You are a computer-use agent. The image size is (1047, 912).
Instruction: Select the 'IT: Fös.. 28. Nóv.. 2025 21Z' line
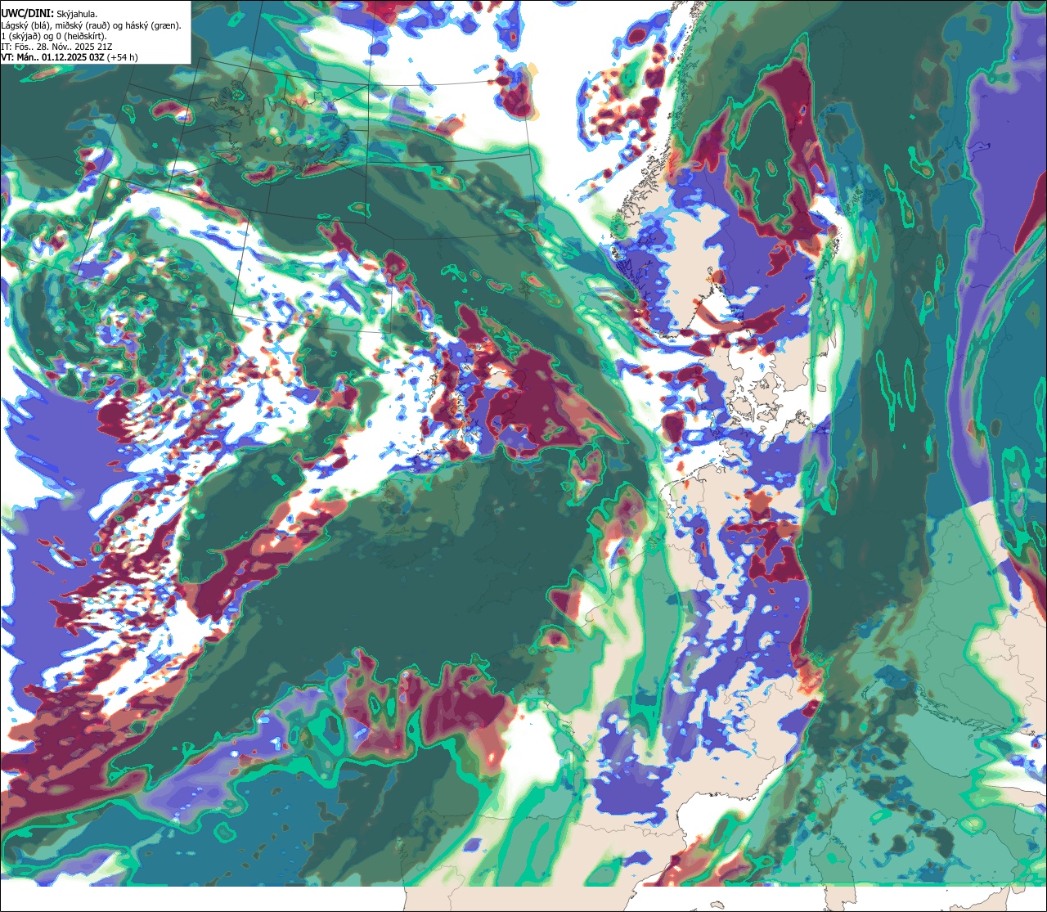(x=57, y=47)
